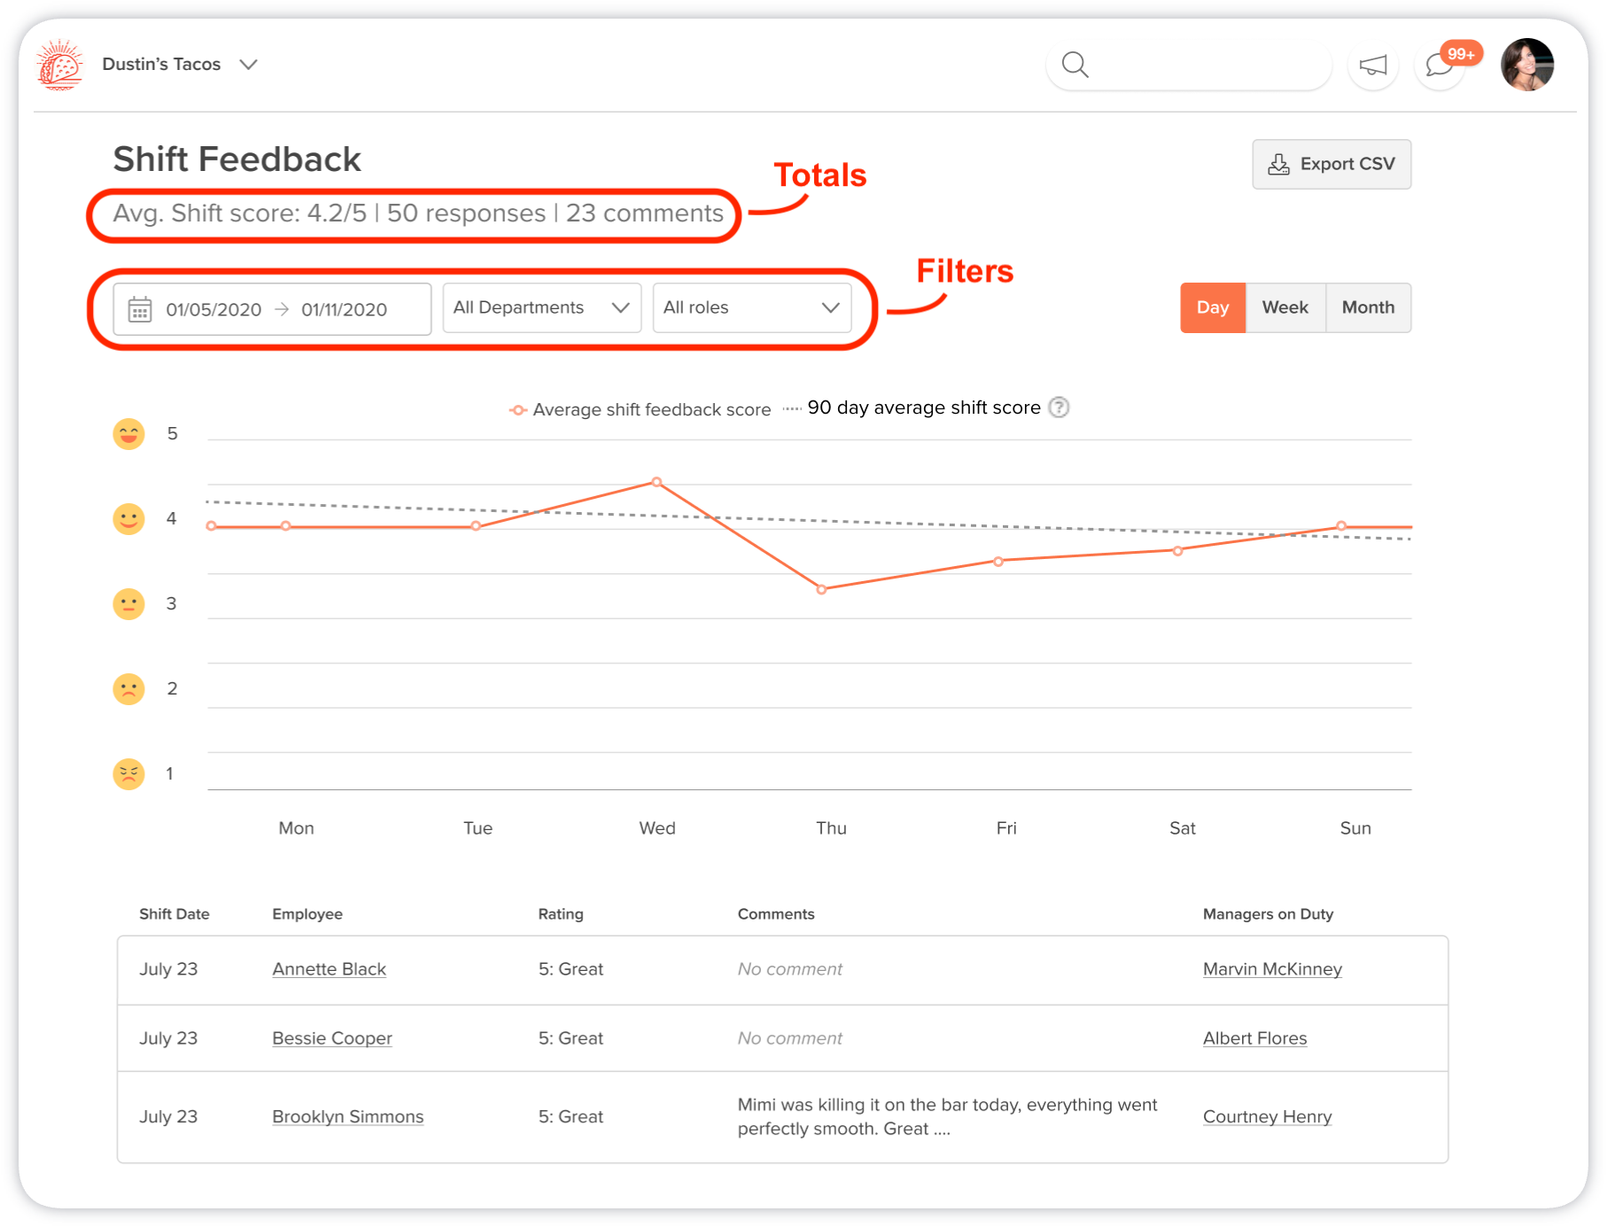Click the start date 01/05/2020

pyautogui.click(x=213, y=309)
